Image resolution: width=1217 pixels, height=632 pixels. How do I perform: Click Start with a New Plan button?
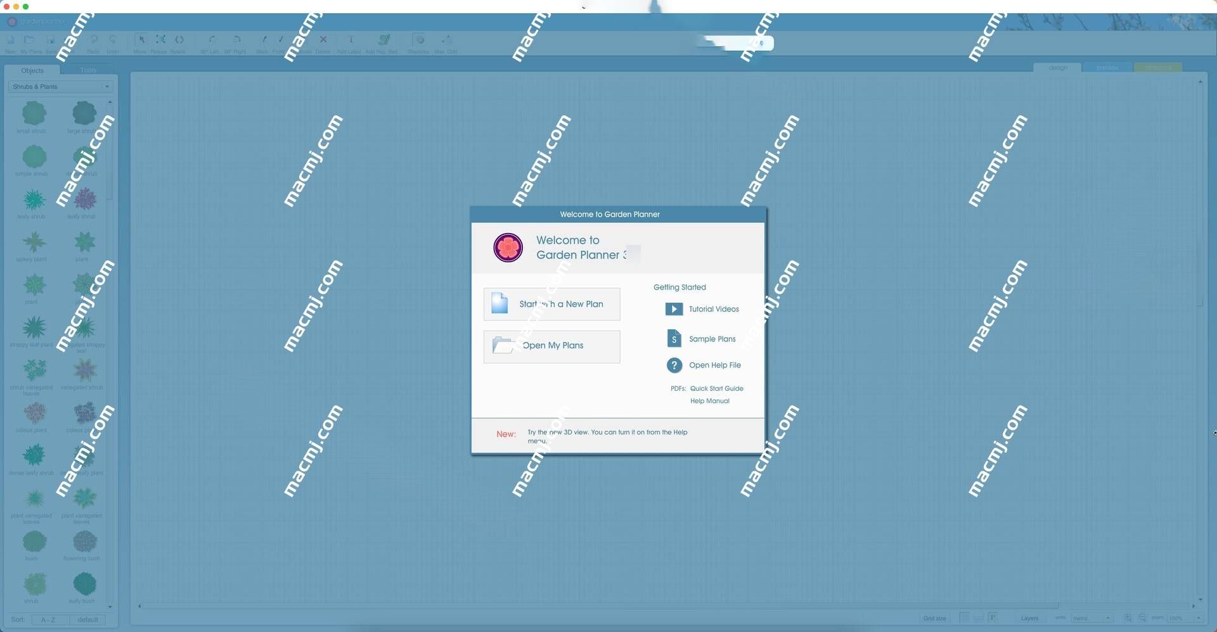click(x=551, y=304)
